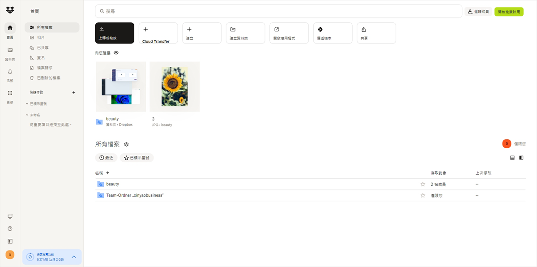Open the account avatar D in the rail
This screenshot has height=267, width=537.
[x=10, y=254]
